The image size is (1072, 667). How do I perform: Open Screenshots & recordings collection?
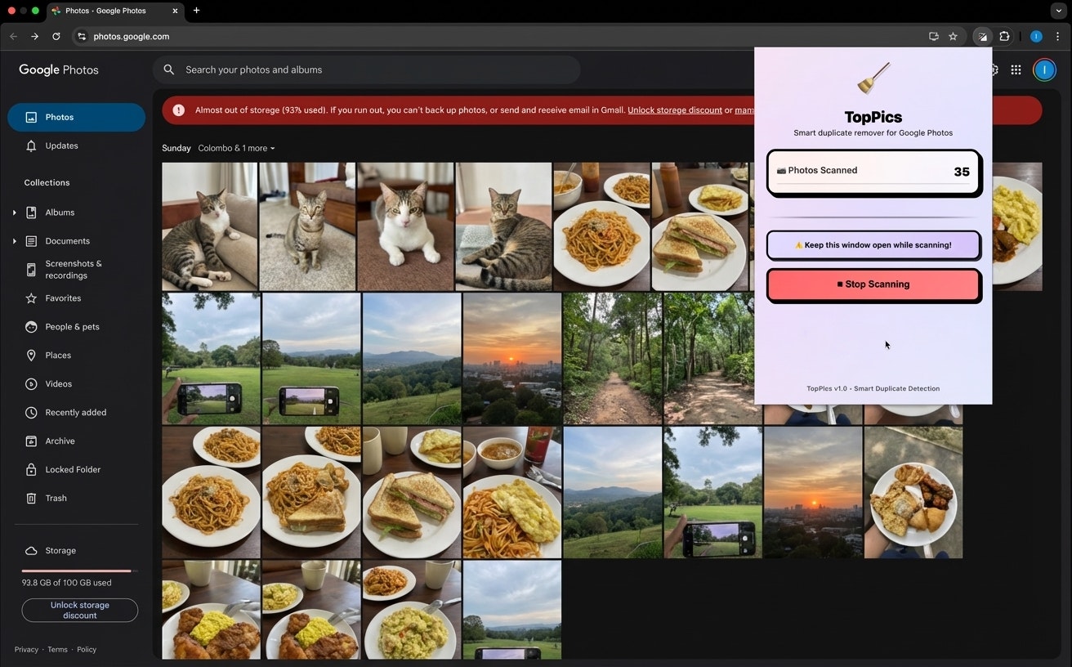pyautogui.click(x=73, y=269)
